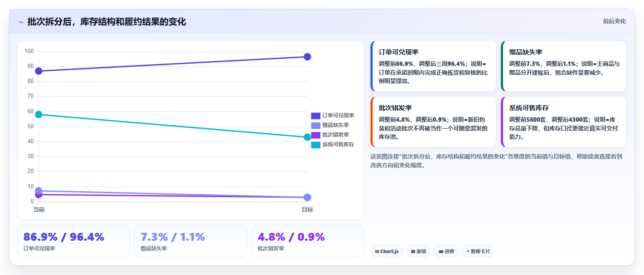644x275 pixels.
Task: Open the 系统可售库存 info card heading
Action: click(529, 108)
